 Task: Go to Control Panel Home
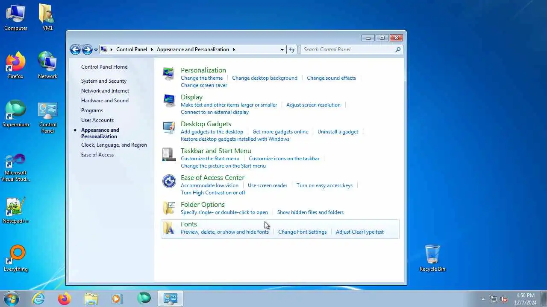click(x=104, y=67)
